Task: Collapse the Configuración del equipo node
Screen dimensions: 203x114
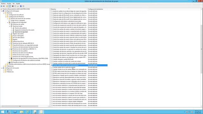Action: click(x=2, y=11)
